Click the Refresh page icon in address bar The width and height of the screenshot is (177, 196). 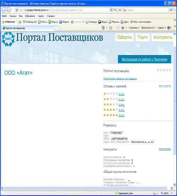(x=115, y=10)
